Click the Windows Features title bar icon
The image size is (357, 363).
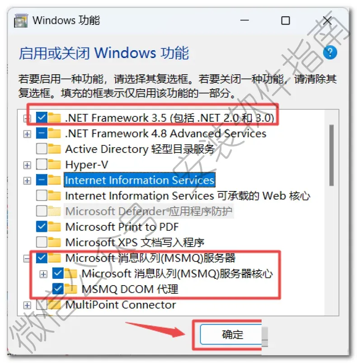tap(21, 21)
